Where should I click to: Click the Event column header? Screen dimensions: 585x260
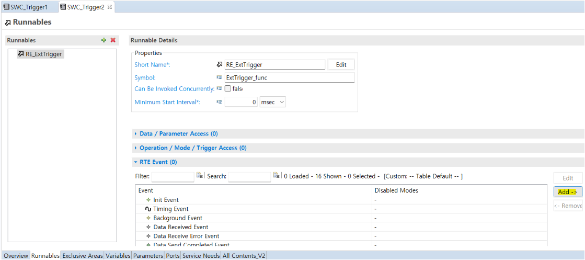pyautogui.click(x=254, y=190)
